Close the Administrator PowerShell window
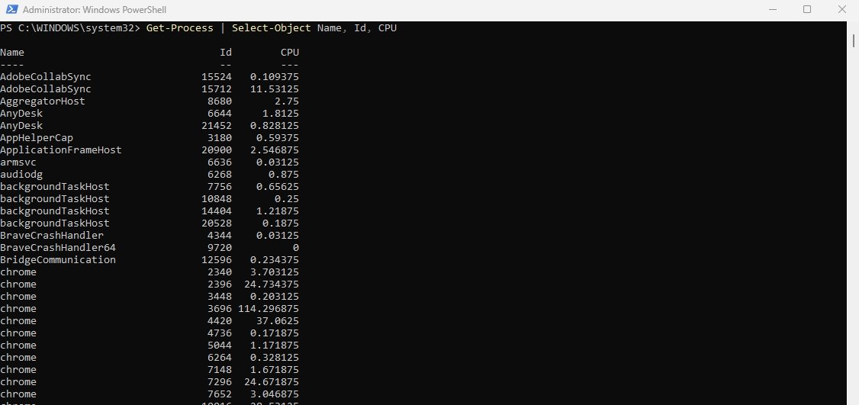 (x=842, y=9)
